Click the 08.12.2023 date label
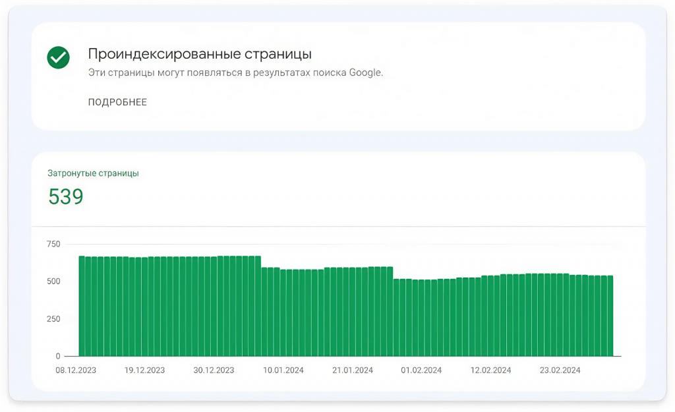Image resolution: width=675 pixels, height=412 pixels. click(x=76, y=370)
